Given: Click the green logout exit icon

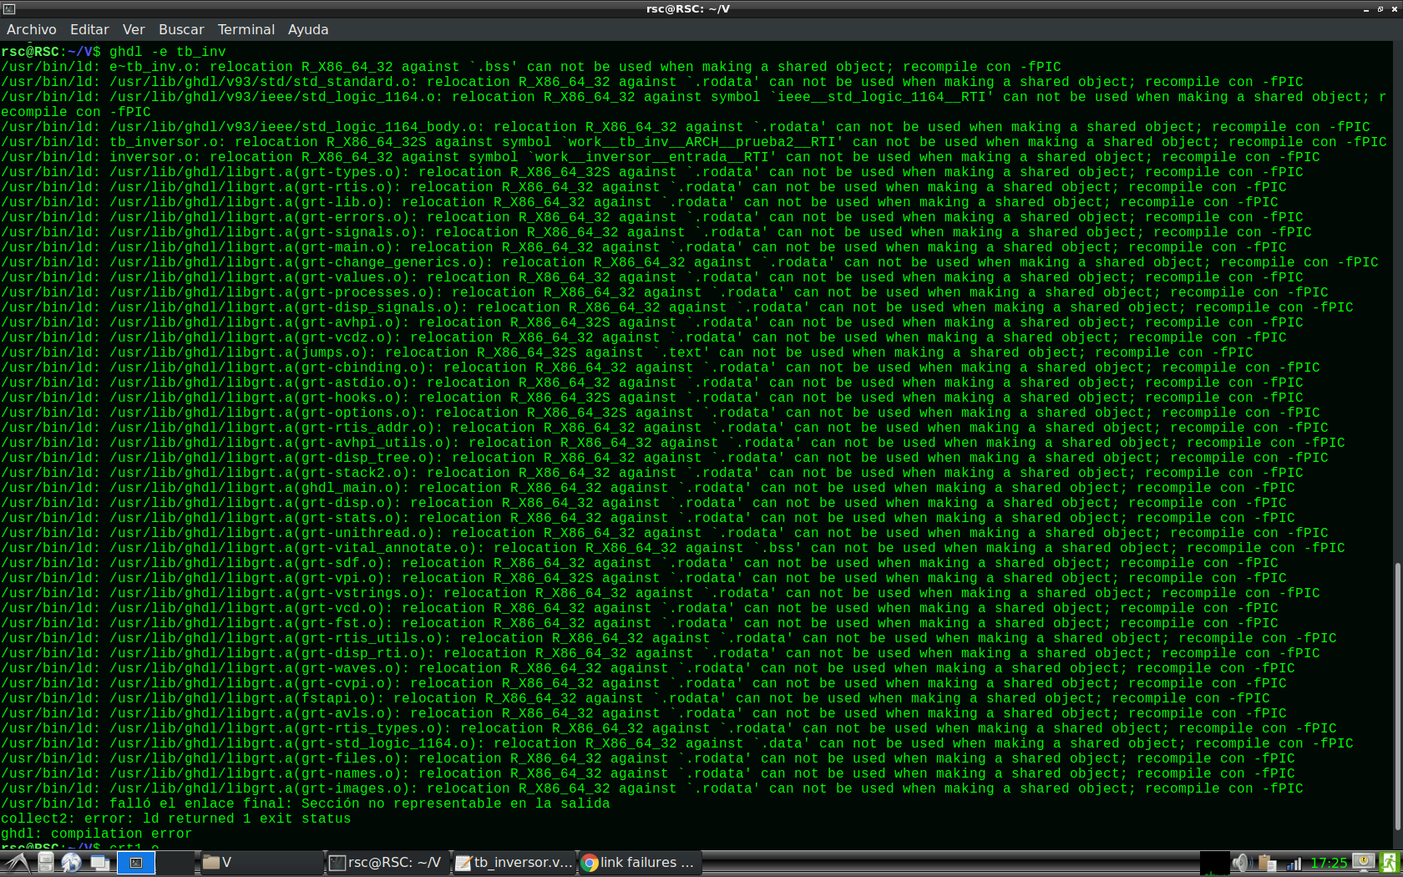Looking at the screenshot, I should pyautogui.click(x=1390, y=863).
